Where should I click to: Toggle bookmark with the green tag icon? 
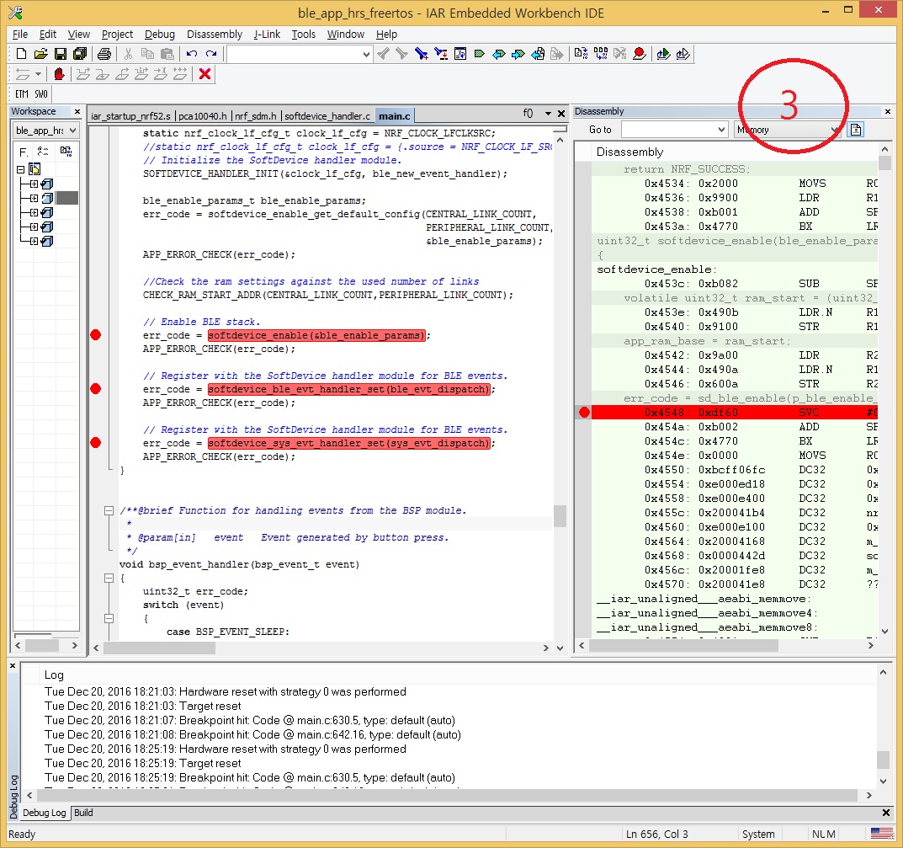click(479, 54)
